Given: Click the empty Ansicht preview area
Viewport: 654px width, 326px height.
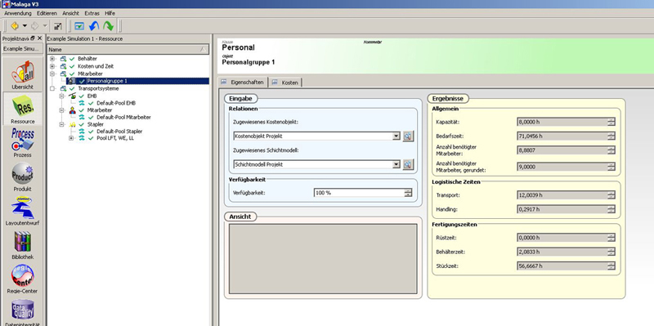Looking at the screenshot, I should (x=323, y=259).
